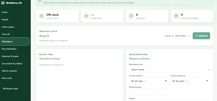217x101 pixels.
Task: Click 'No attendance recorded yet.' text
Action: [51, 65]
